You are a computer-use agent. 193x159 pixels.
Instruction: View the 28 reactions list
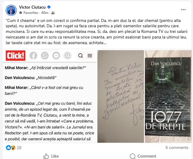coord(14,148)
